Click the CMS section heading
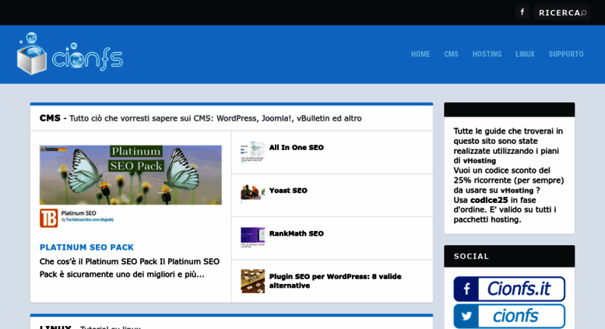The width and height of the screenshot is (605, 329). (50, 118)
